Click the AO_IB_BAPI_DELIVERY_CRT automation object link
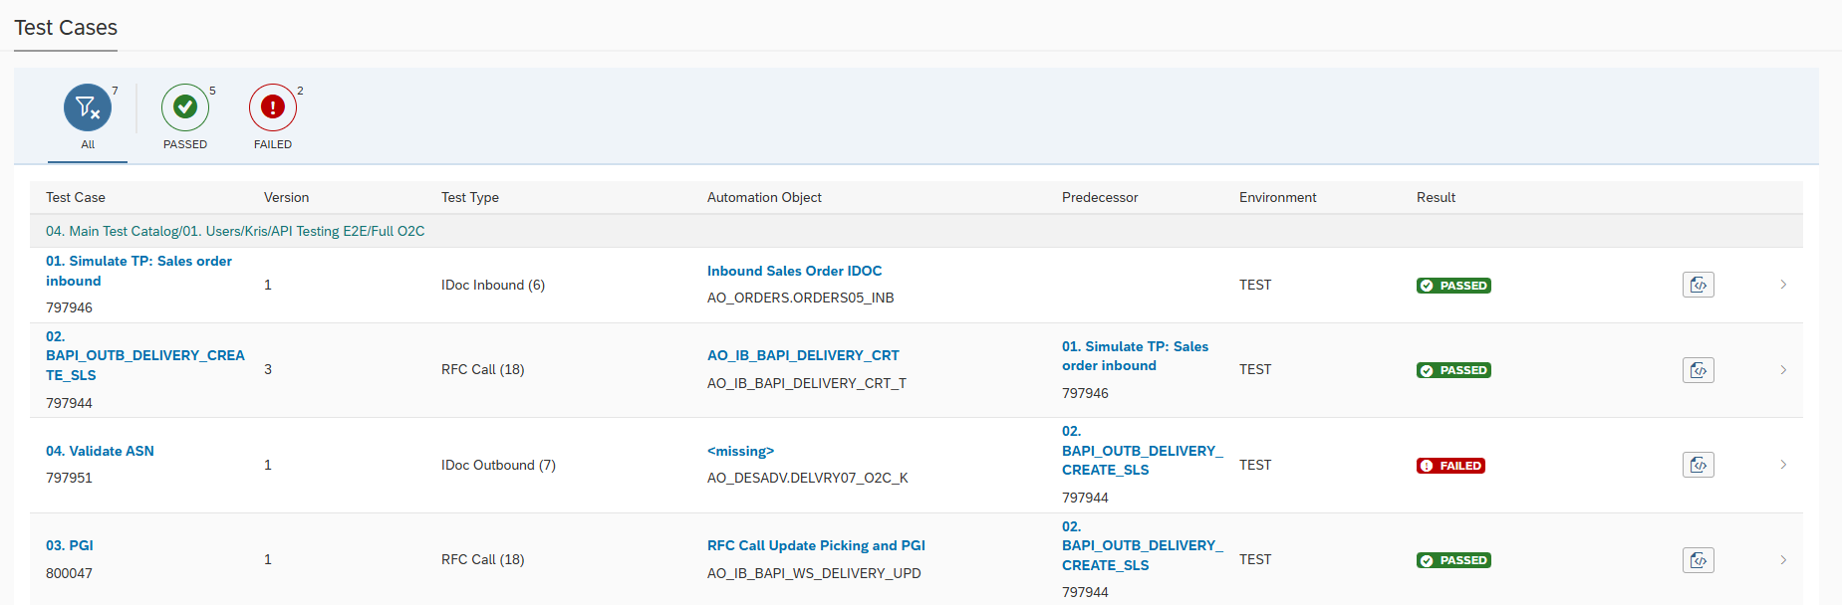Viewport: 1842px width, 605px height. 803,355
